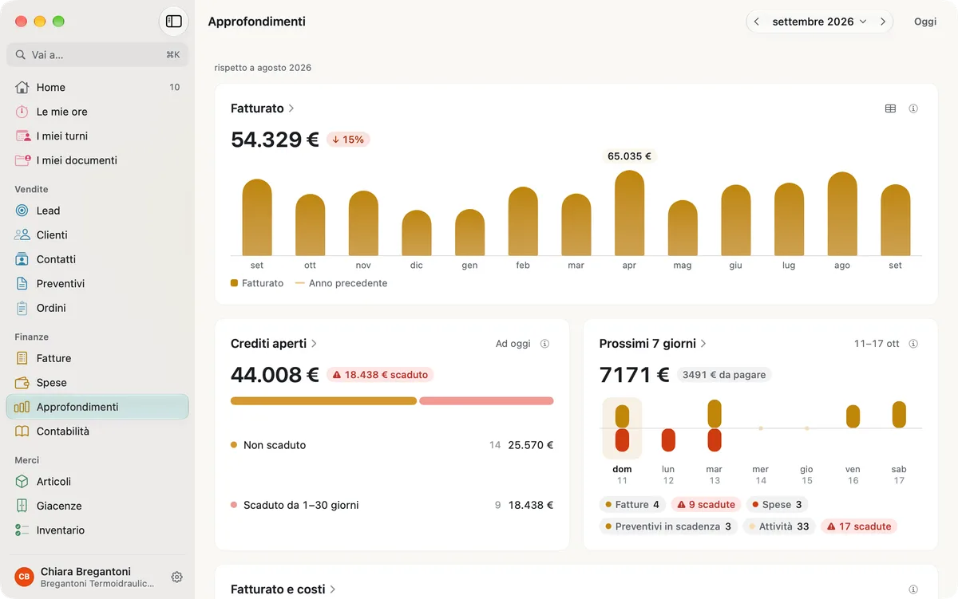This screenshot has width=958, height=599.
Task: Click the gold non-scaduto progress segment
Action: pyautogui.click(x=323, y=401)
